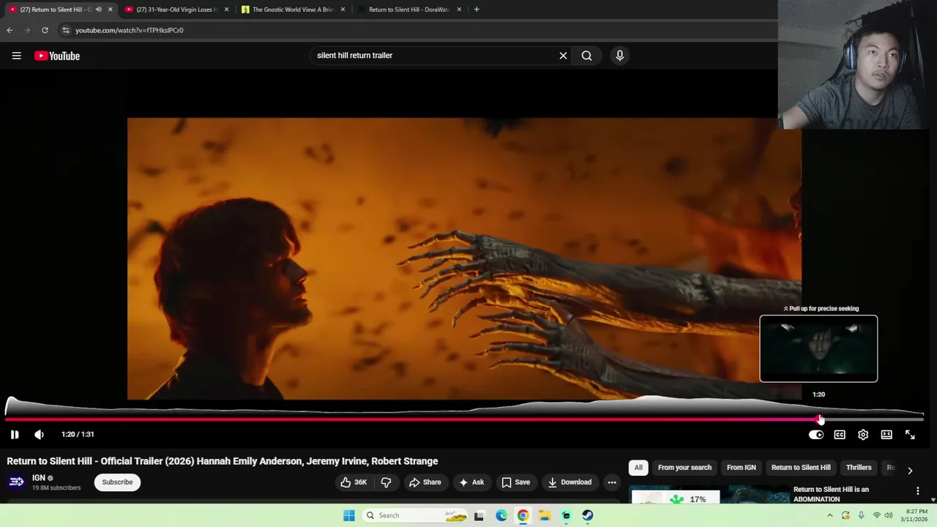Screen dimensions: 937x527
Task: Open the Windows Start menu
Action: click(349, 515)
